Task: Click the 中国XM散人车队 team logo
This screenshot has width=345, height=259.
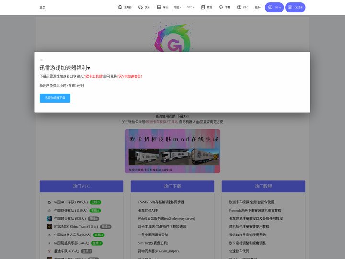Action: pos(49,235)
